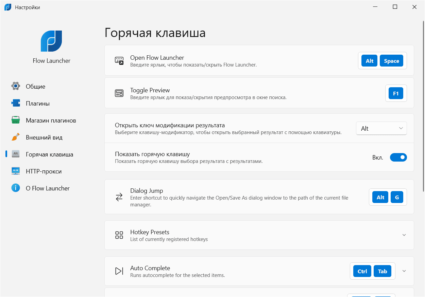425x297 pixels.
Task: Click the paintbrush icon for Внешний вид
Action: [x=16, y=137]
